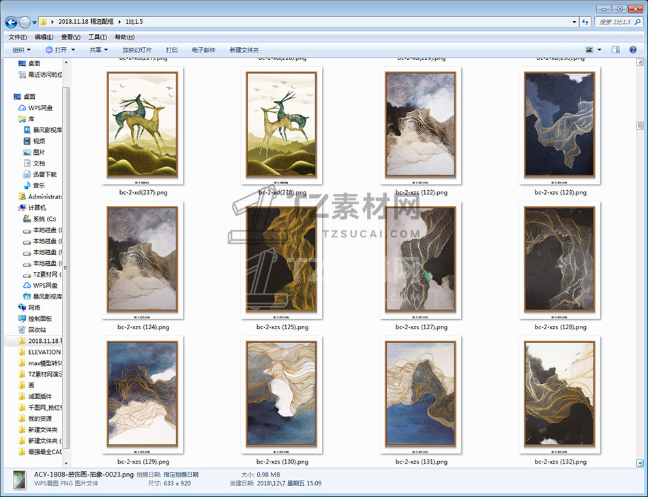
Task: Open 控制面板 in navigation pane
Action: [40, 318]
